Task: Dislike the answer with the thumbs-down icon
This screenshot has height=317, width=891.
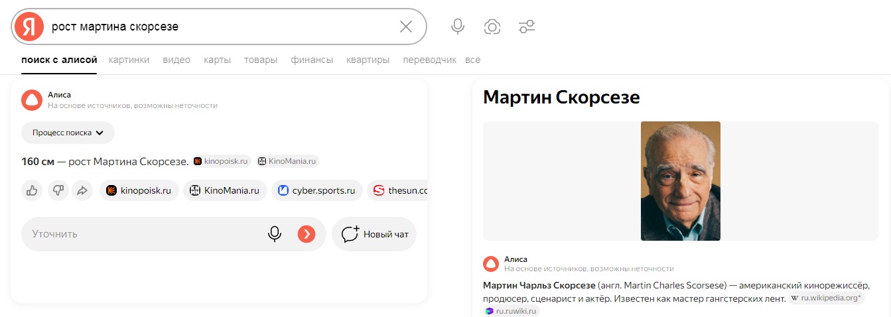Action: pyautogui.click(x=57, y=190)
